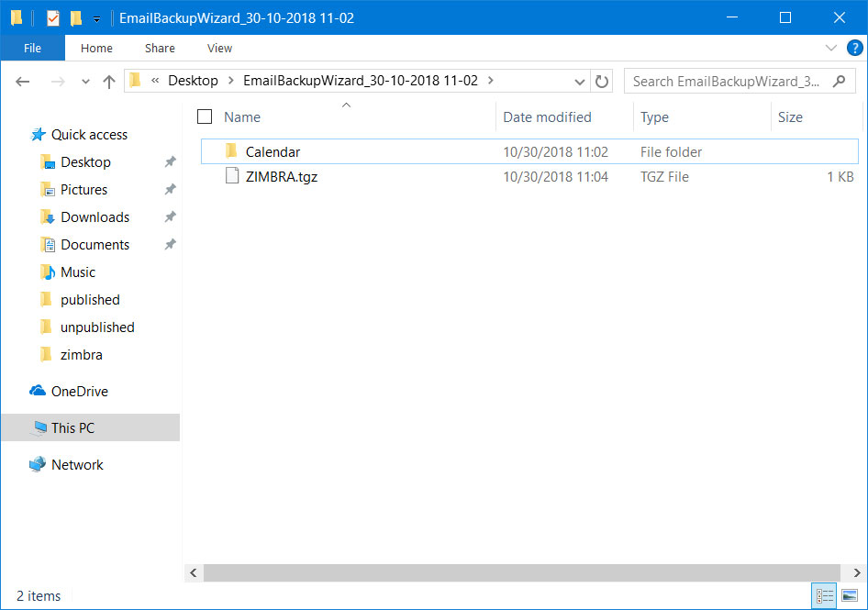
Task: Open the zimbra folder in sidebar
Action: (81, 355)
